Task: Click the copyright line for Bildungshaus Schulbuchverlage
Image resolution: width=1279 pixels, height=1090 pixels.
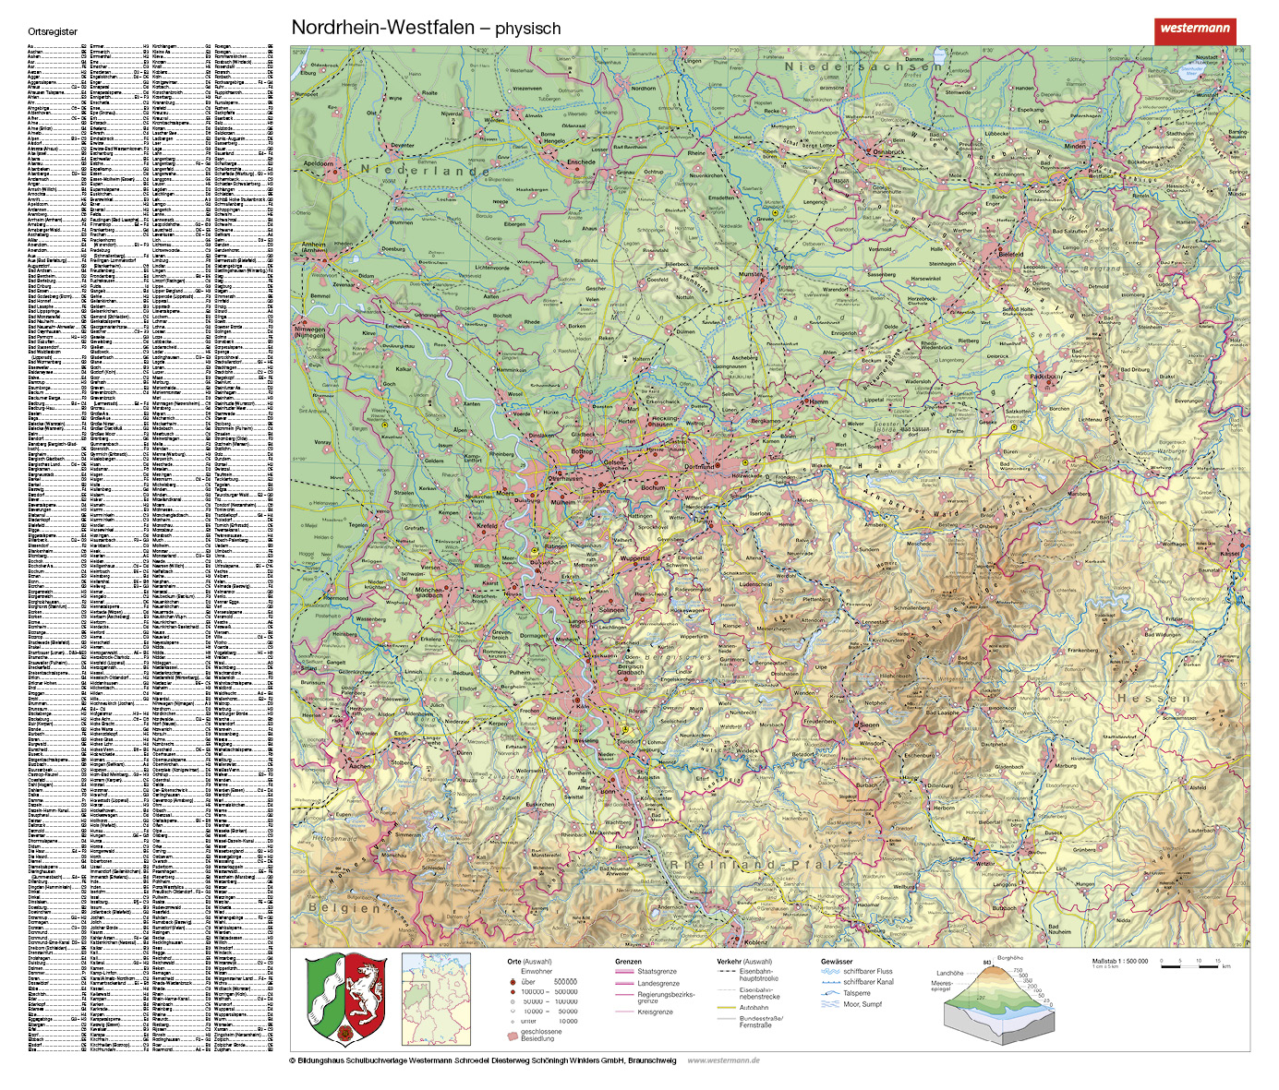Action: pos(483,1060)
